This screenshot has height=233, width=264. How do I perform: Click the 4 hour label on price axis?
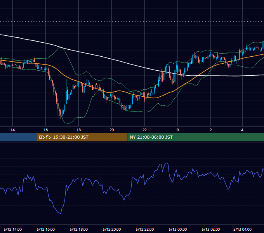point(242,130)
